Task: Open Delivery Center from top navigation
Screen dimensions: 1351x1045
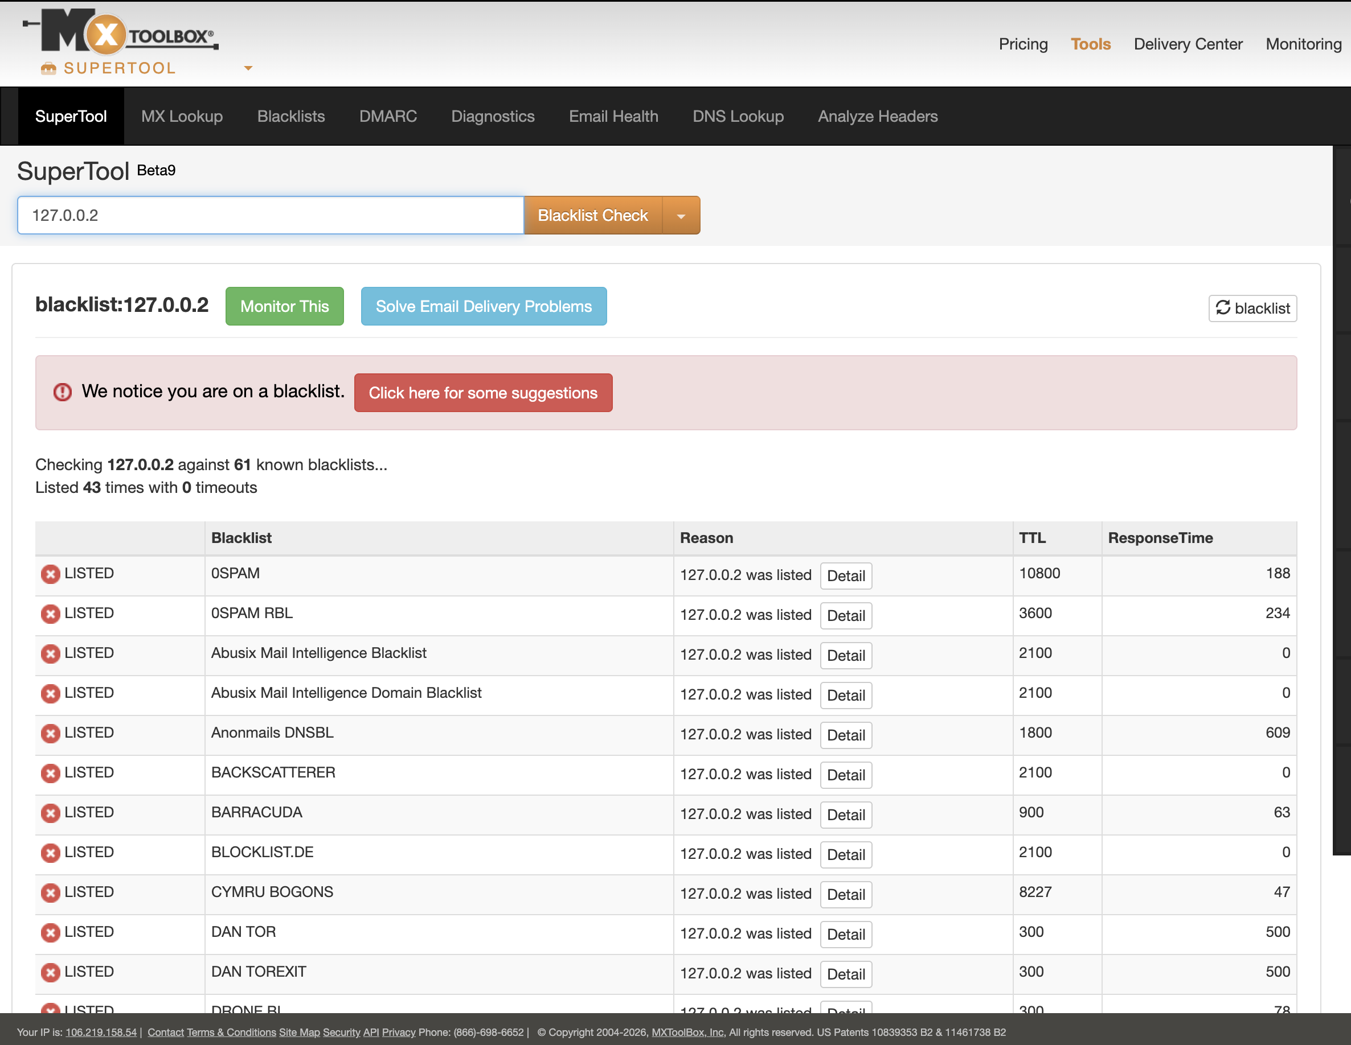Action: tap(1187, 44)
